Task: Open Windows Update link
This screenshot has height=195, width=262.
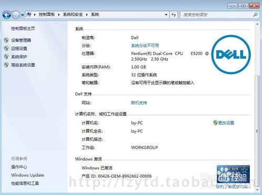Action: coord(28,175)
